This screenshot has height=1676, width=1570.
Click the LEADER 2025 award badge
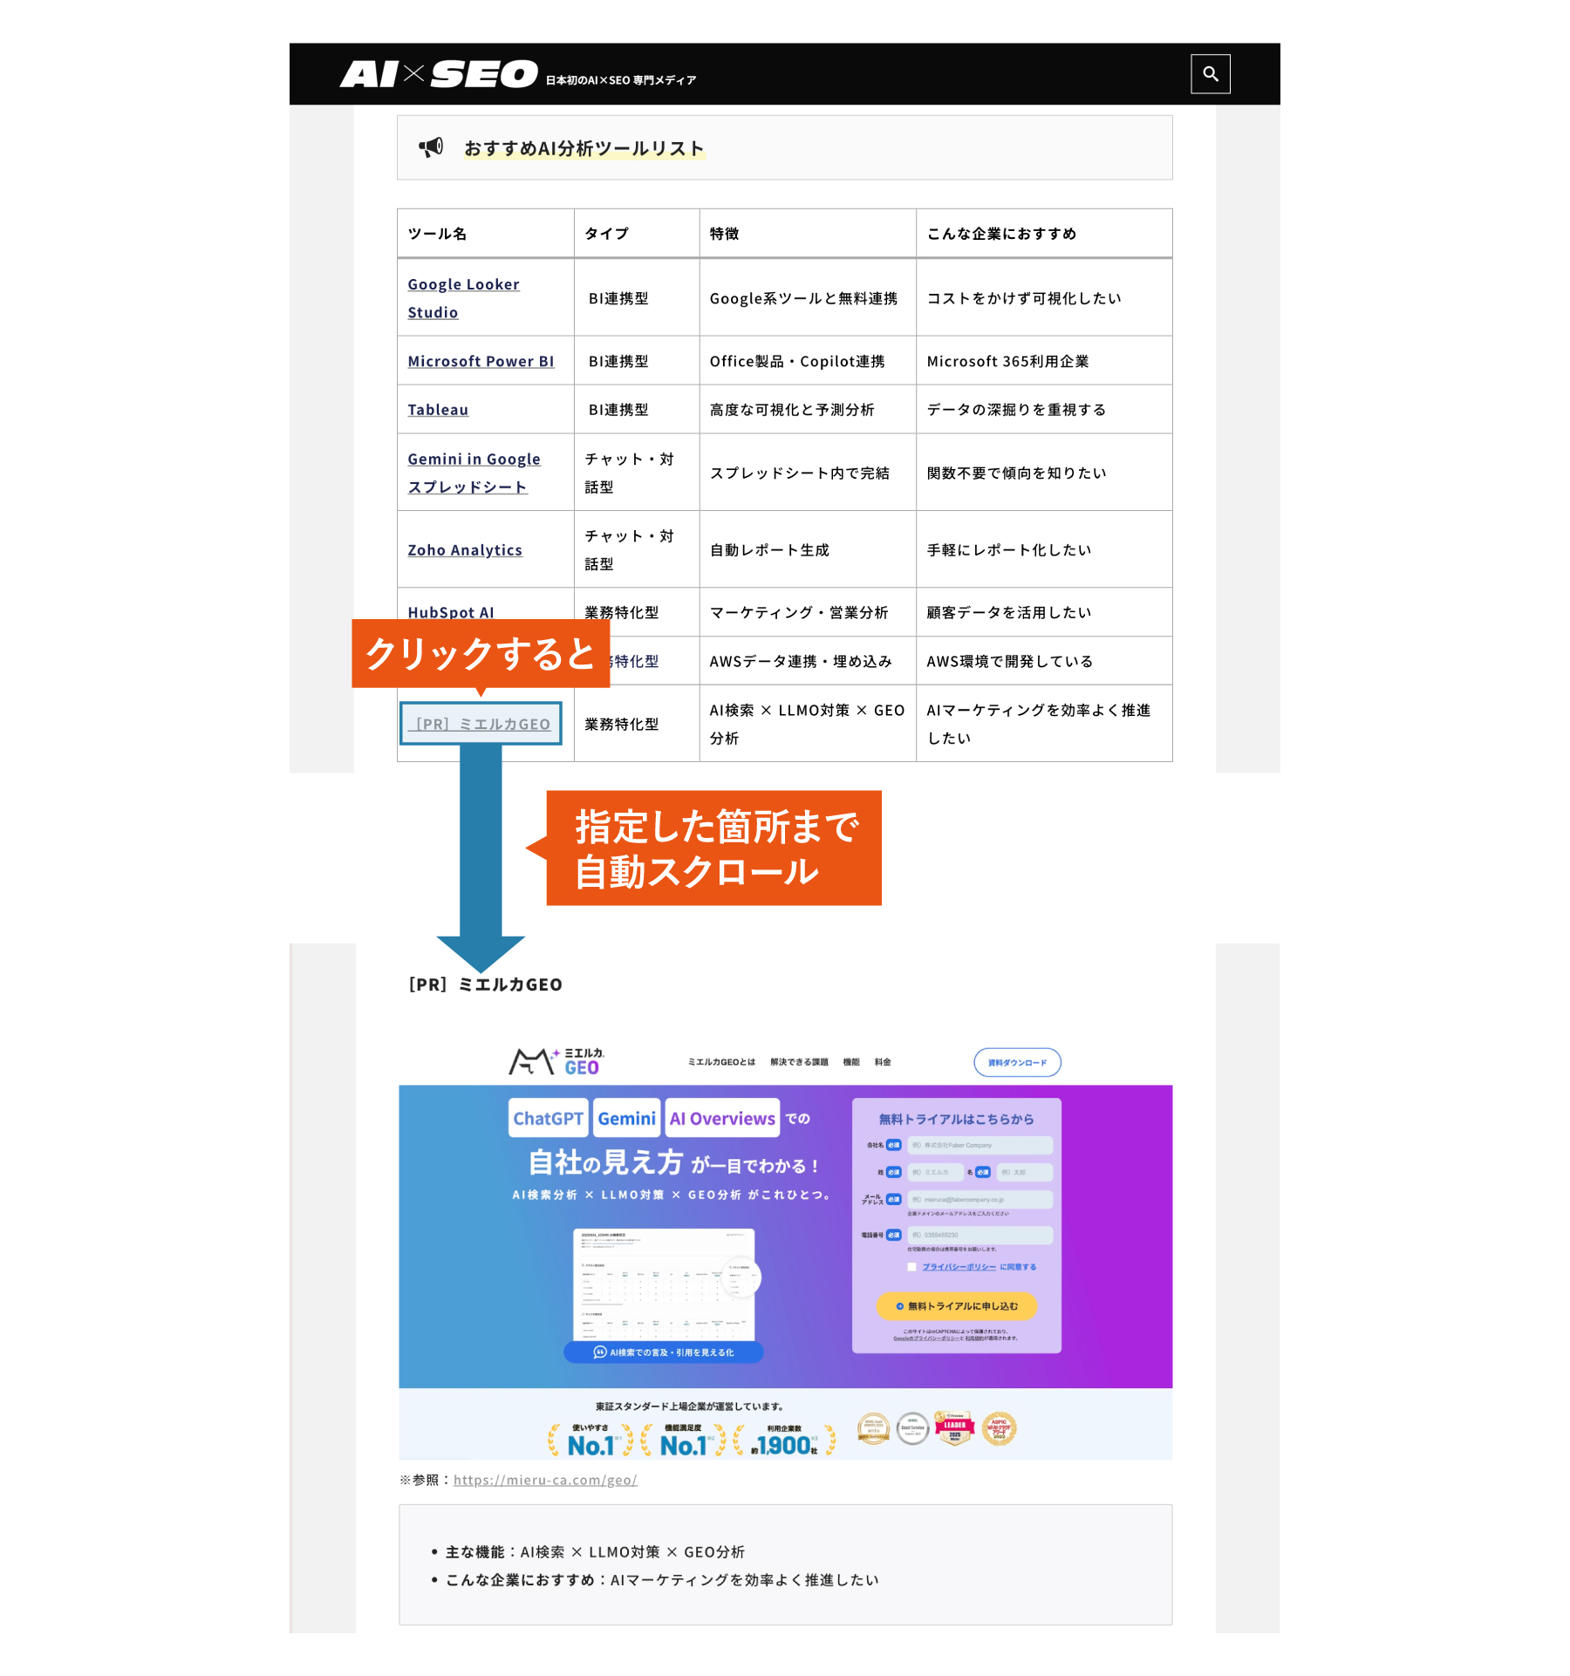tap(954, 1428)
